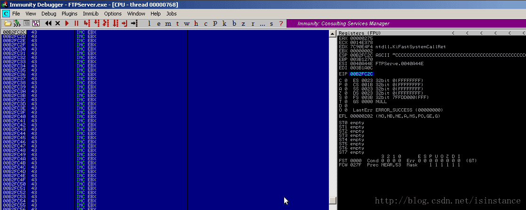Select the EDX 7C90E4F4 register line

[392, 46]
